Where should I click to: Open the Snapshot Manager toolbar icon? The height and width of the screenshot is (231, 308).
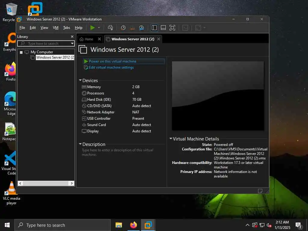pos(141,28)
